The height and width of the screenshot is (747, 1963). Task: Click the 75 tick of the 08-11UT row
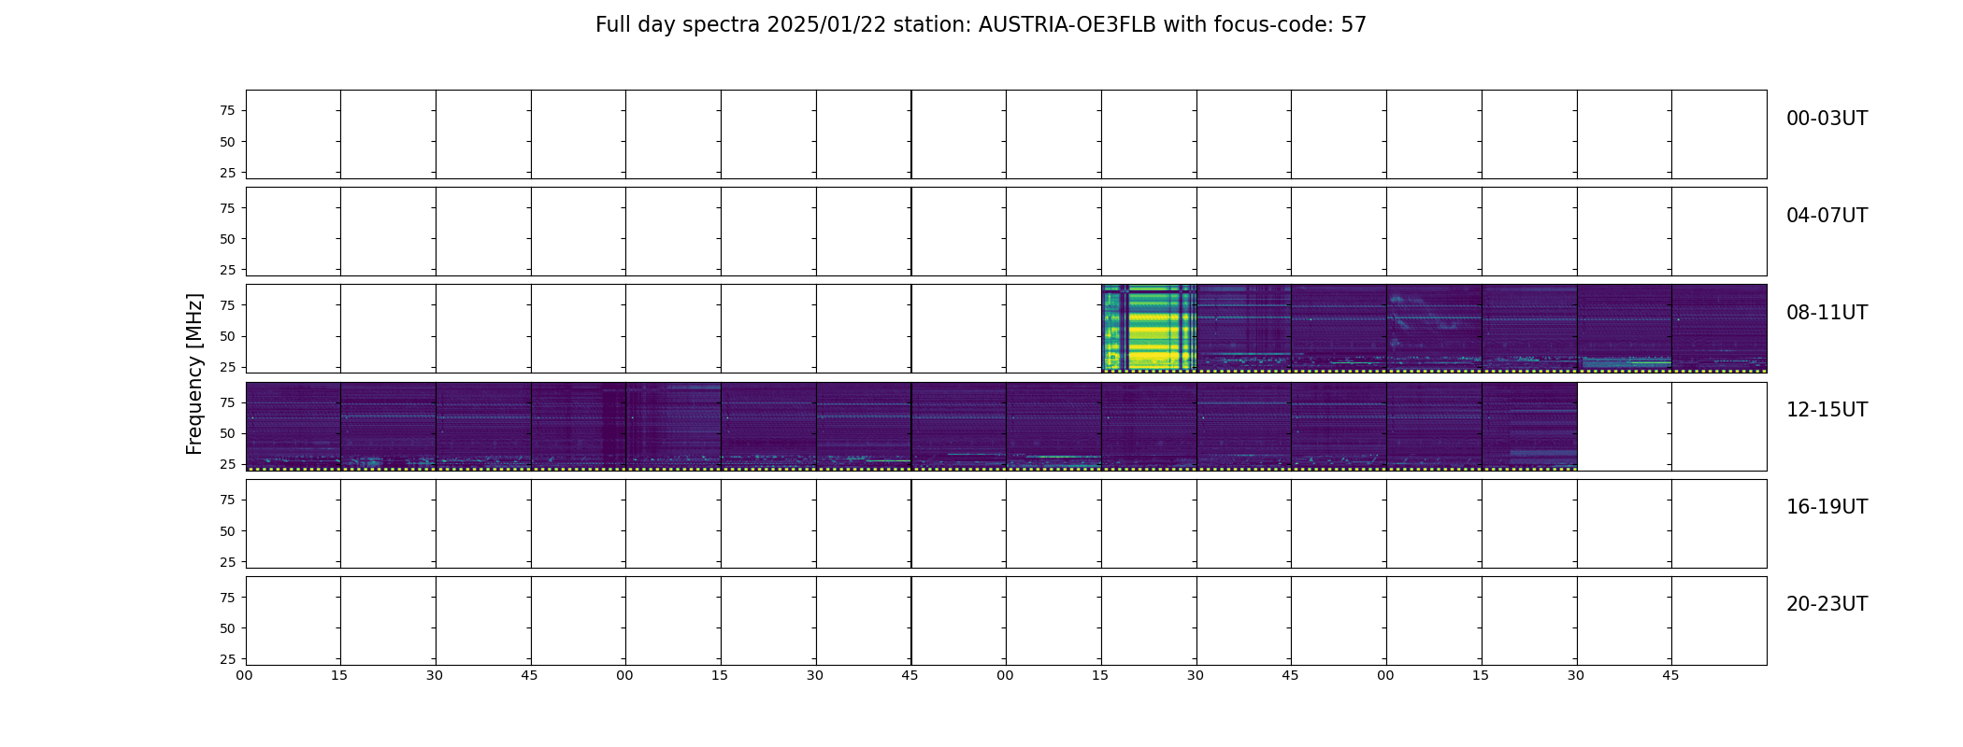click(x=227, y=305)
